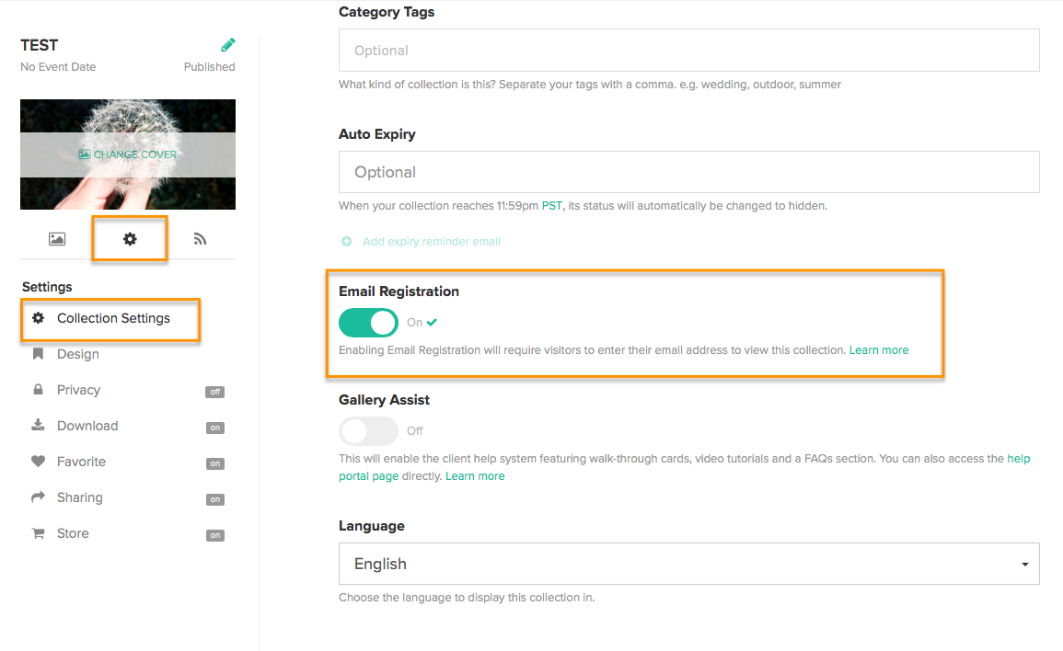Click the Download on badge

click(215, 428)
